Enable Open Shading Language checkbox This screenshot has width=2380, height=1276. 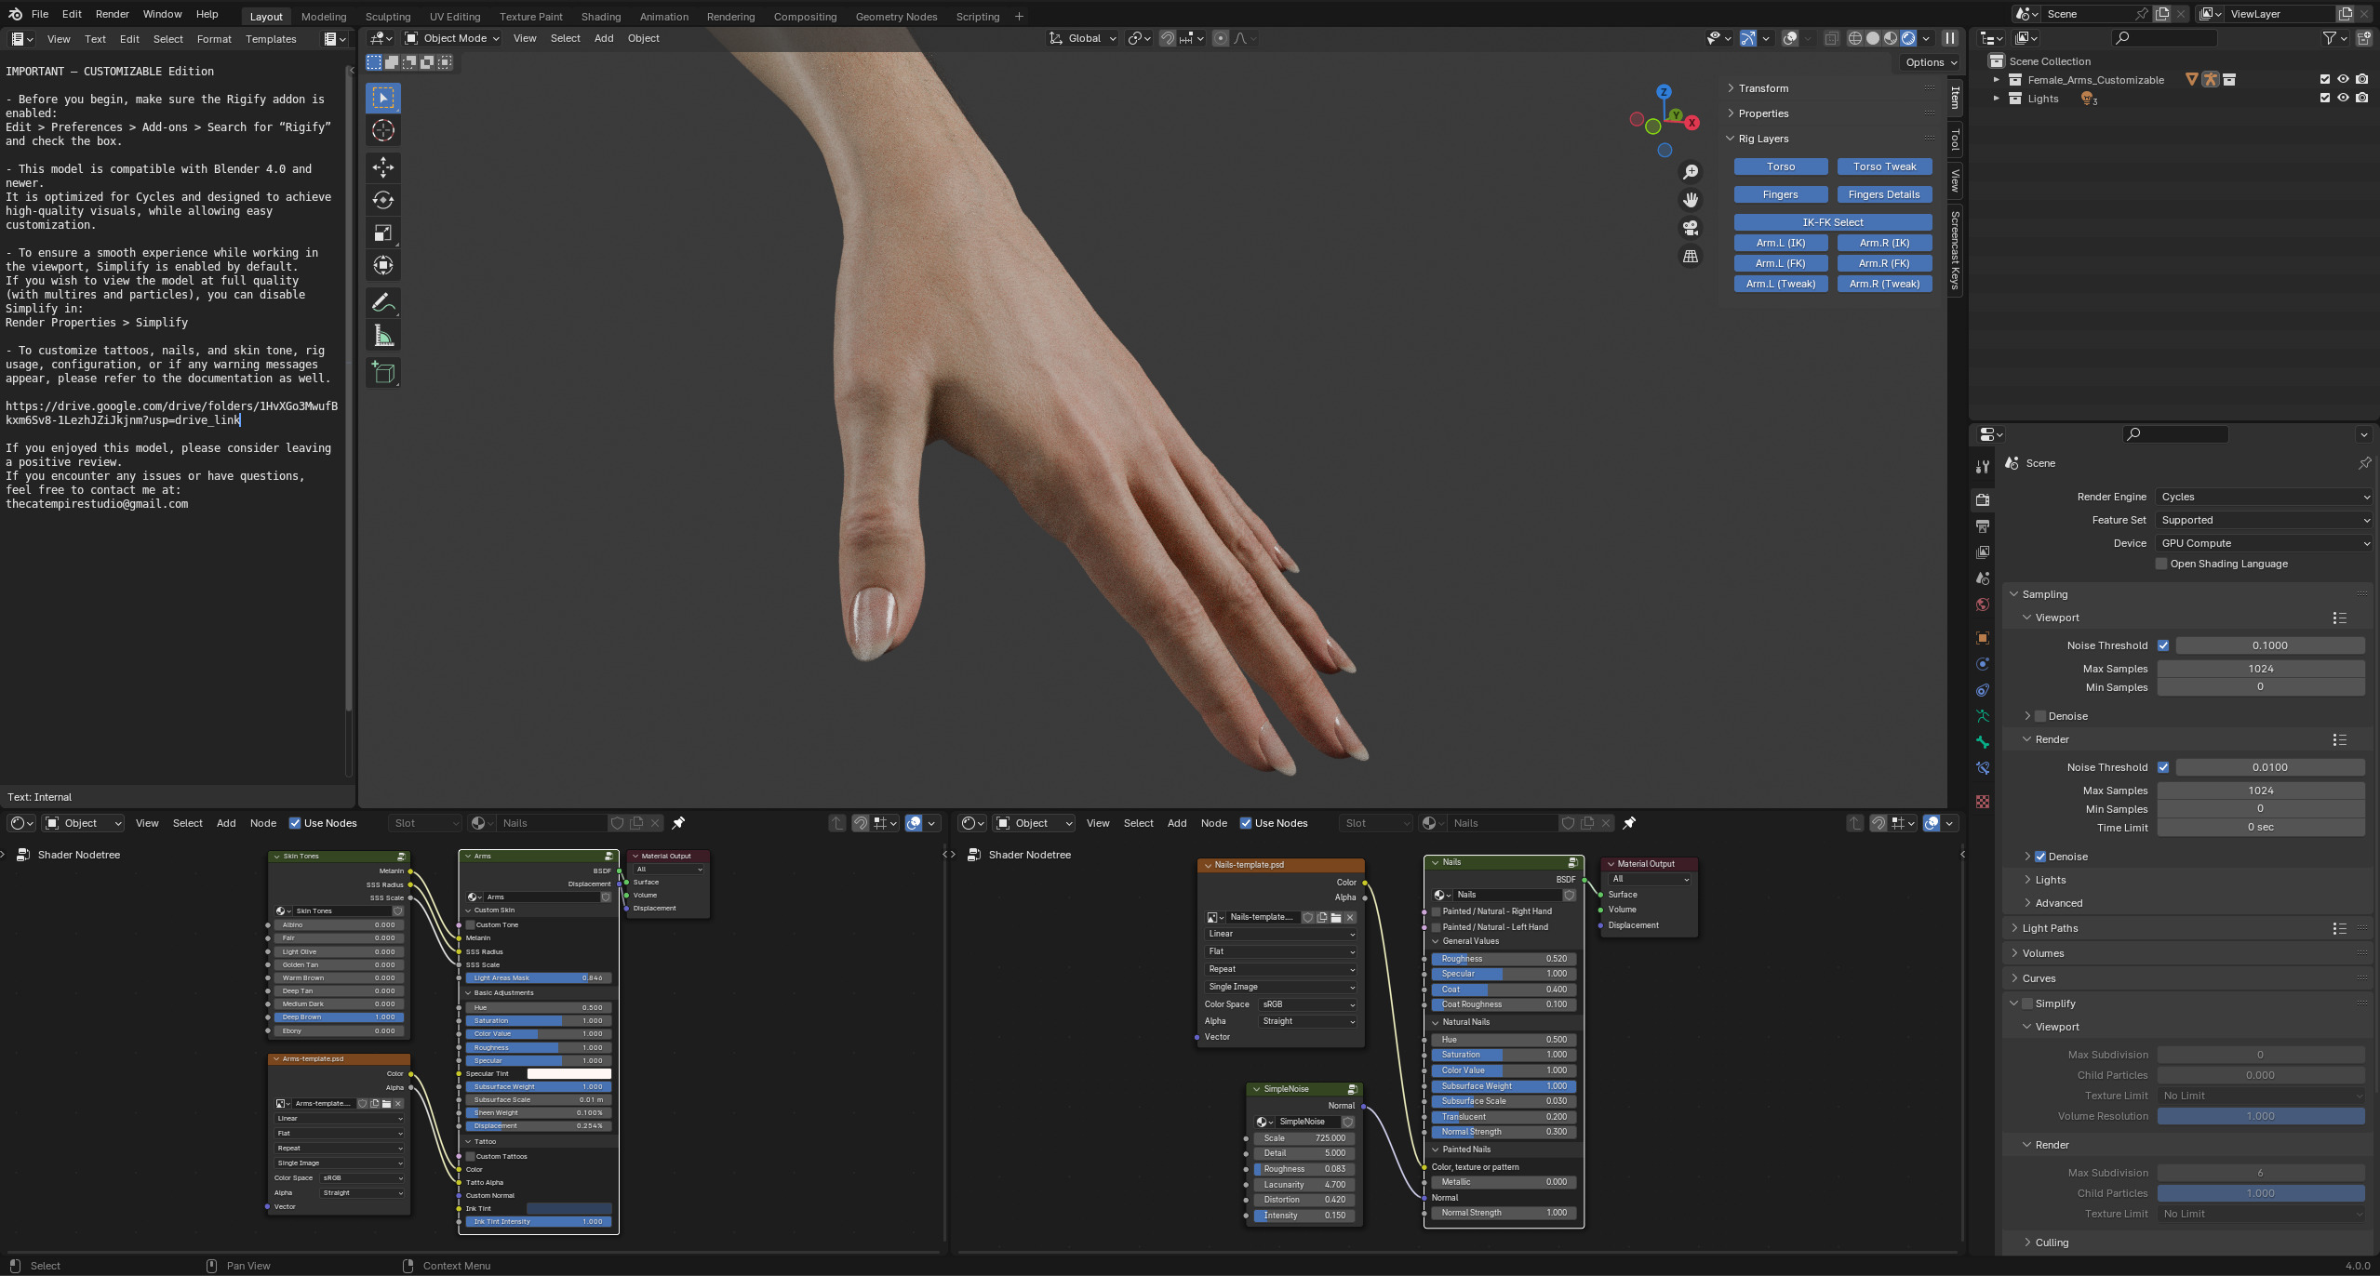click(x=2162, y=564)
